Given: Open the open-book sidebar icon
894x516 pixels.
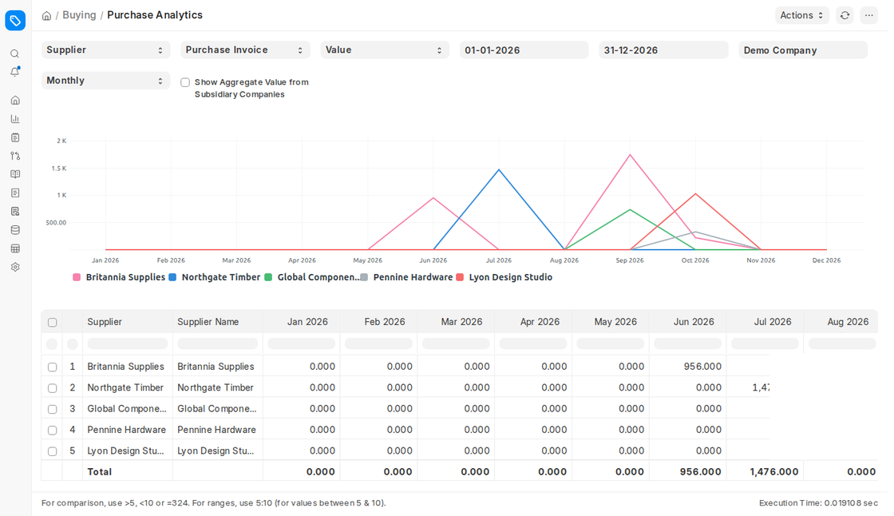Looking at the screenshot, I should coord(15,174).
